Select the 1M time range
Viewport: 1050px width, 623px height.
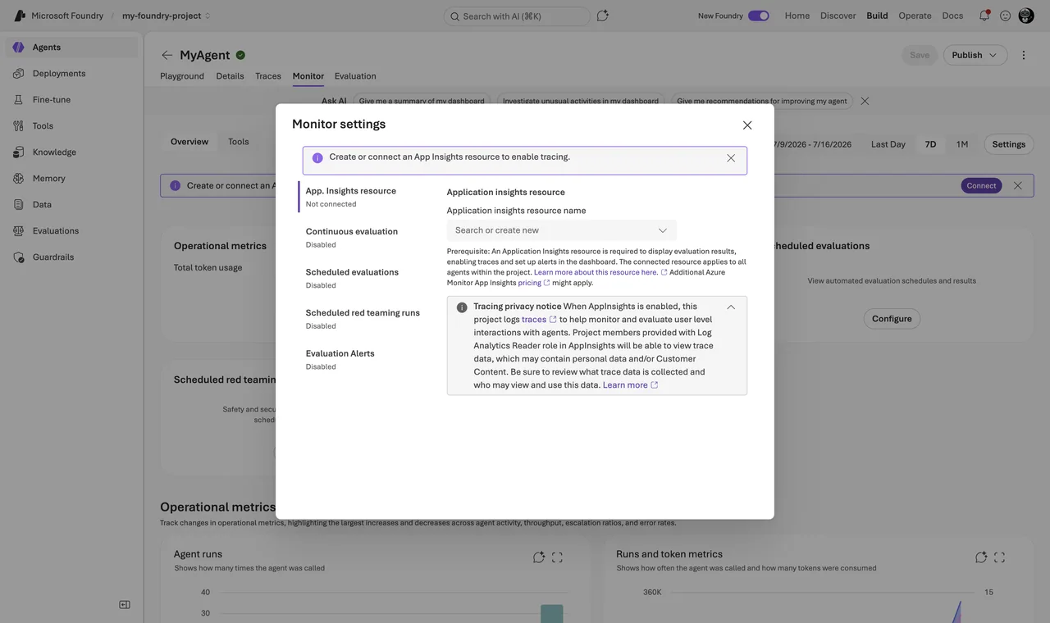[x=962, y=144]
